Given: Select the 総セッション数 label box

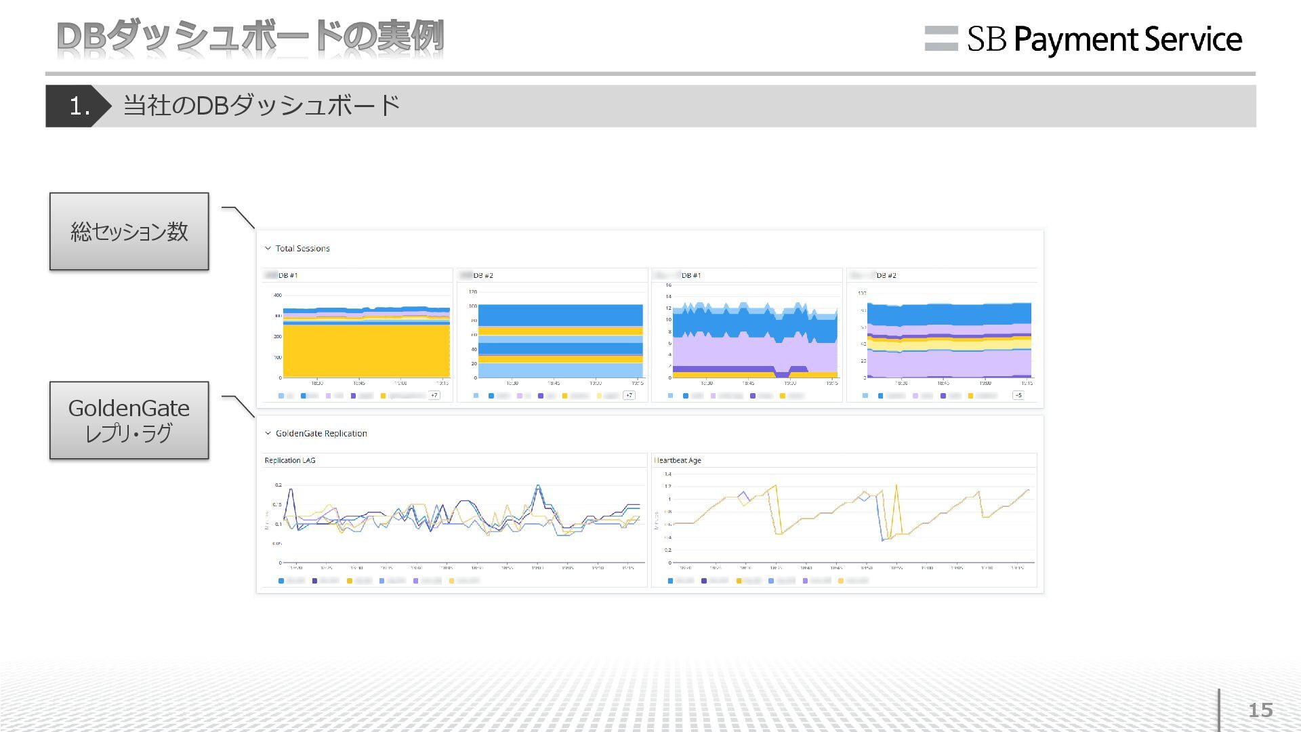Looking at the screenshot, I should click(x=129, y=231).
